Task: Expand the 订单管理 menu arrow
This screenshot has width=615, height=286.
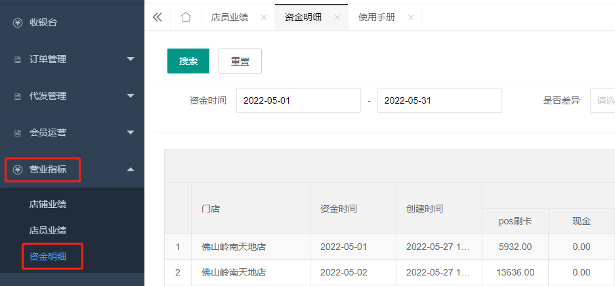Action: coord(131,59)
